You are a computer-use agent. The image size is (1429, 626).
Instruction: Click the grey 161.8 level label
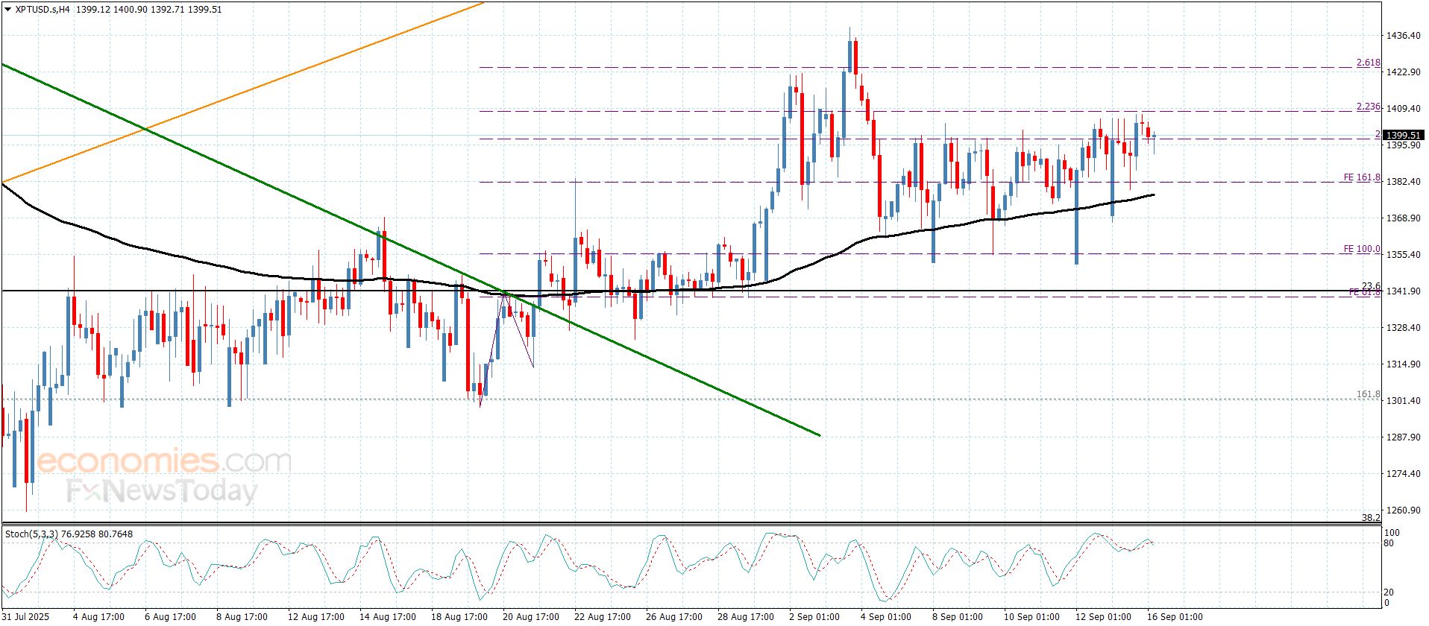(x=1368, y=394)
